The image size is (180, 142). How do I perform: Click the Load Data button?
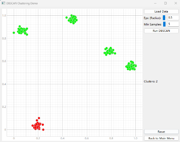pyautogui.click(x=161, y=11)
